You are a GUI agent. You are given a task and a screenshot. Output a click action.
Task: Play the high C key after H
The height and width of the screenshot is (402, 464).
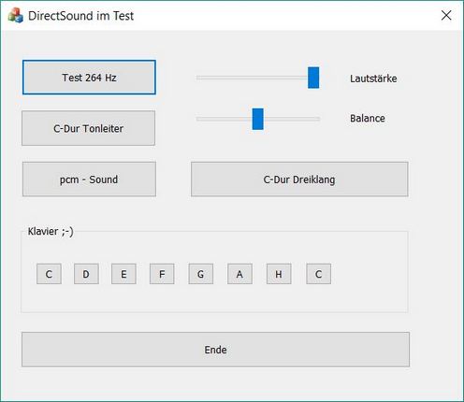click(319, 274)
